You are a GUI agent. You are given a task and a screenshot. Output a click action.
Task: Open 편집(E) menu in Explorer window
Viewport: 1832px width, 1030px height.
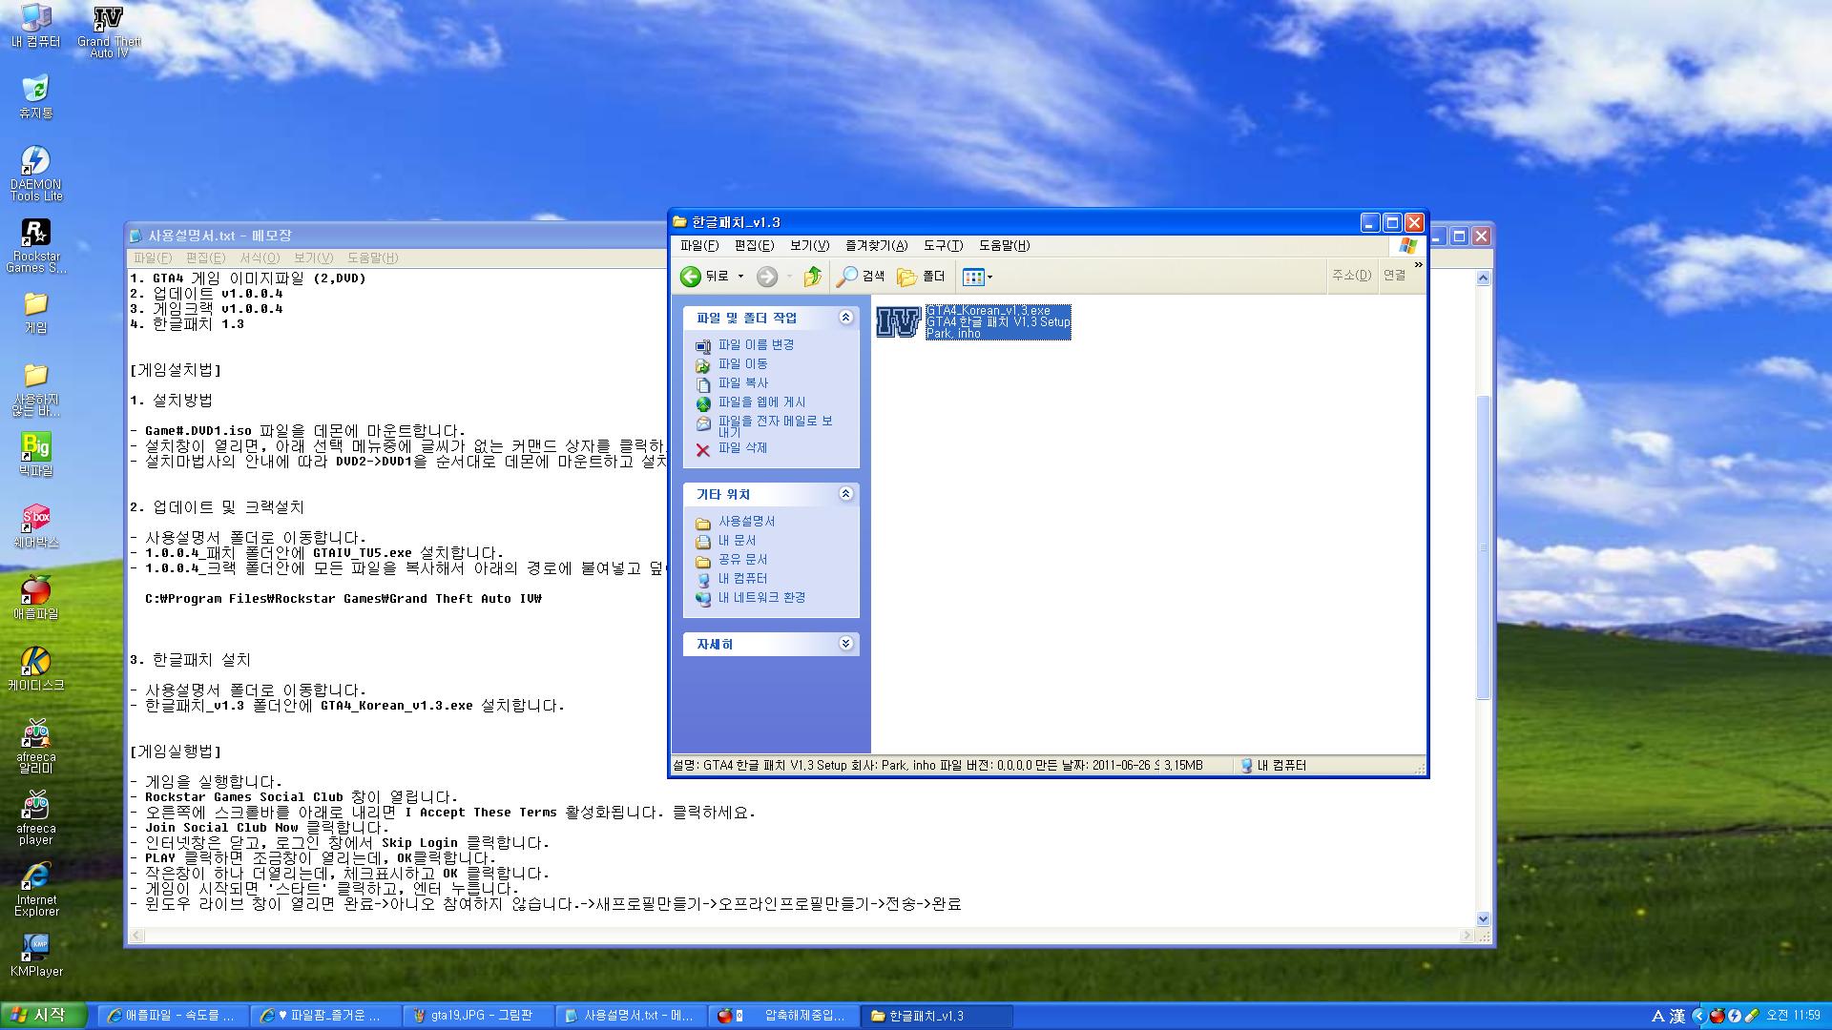click(x=754, y=245)
